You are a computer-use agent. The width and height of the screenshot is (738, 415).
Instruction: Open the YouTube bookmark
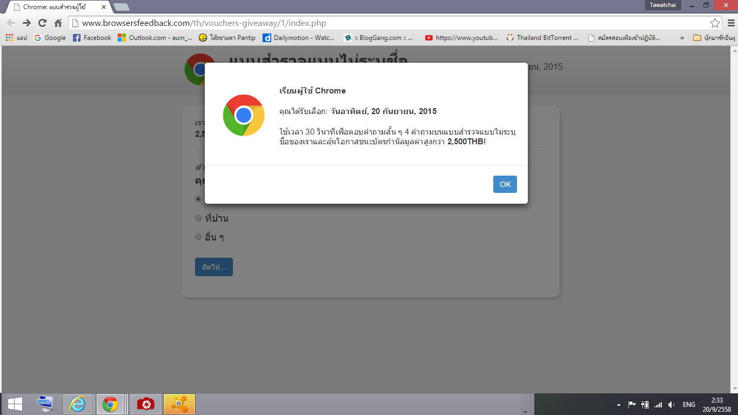[462, 38]
